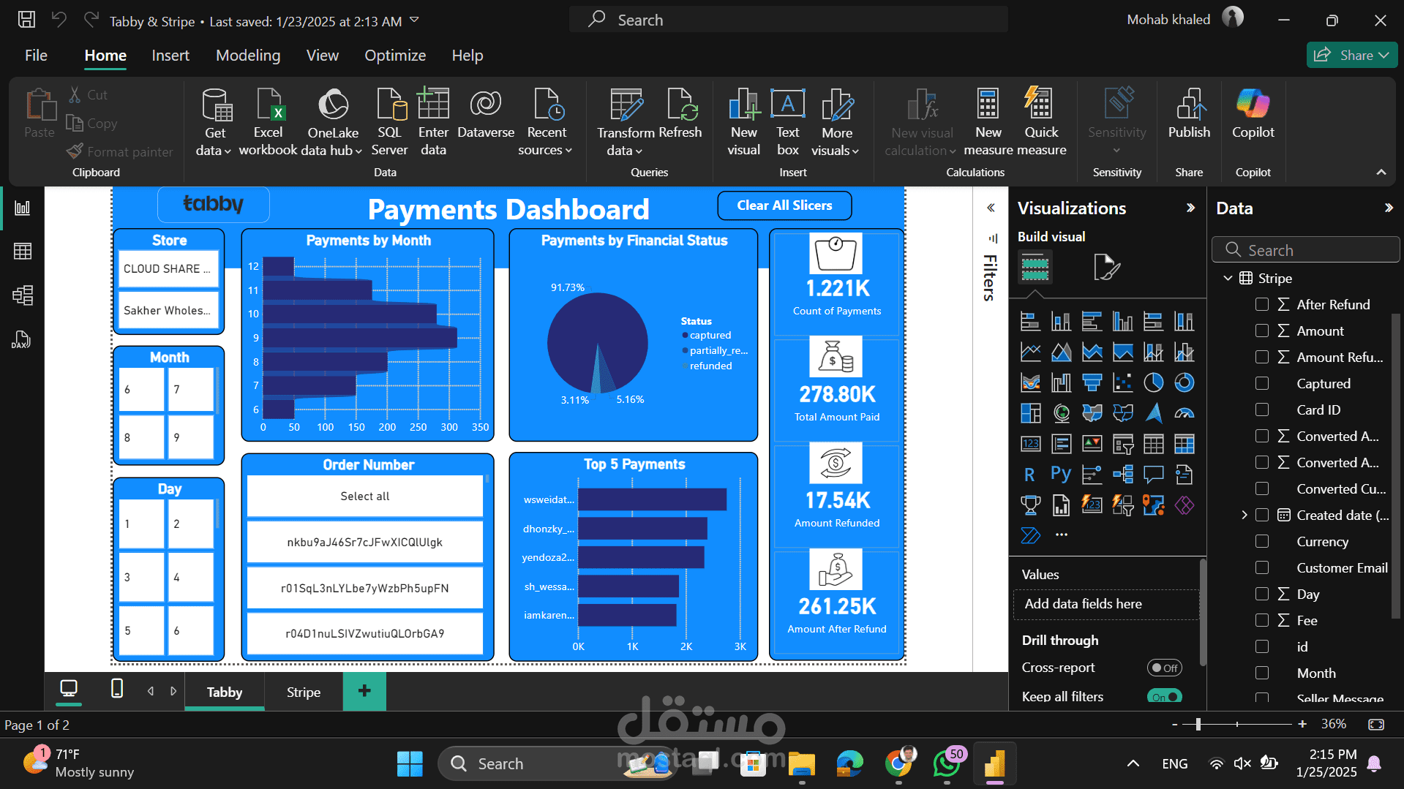Check the After Refund field
Image resolution: width=1404 pixels, height=789 pixels.
1262,304
